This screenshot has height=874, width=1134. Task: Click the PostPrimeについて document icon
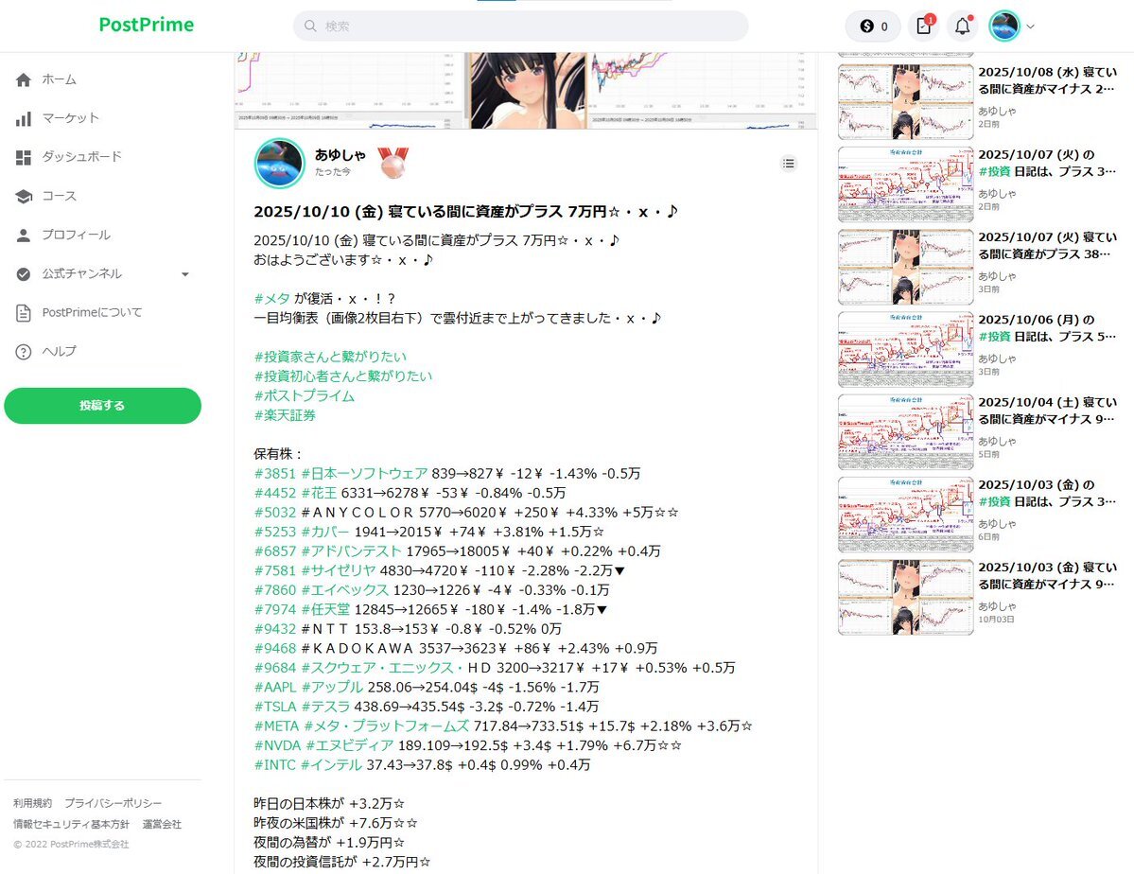(x=23, y=312)
